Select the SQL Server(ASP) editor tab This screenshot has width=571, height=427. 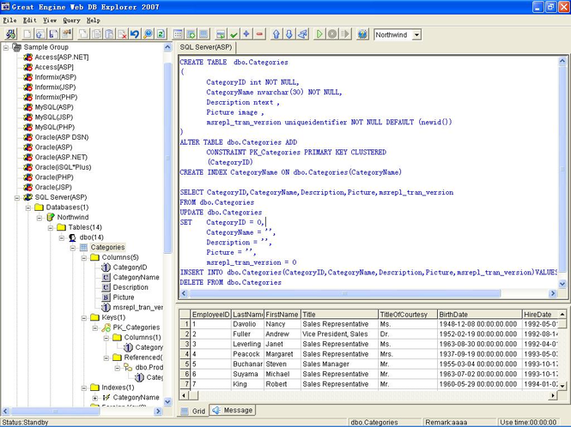pos(206,47)
